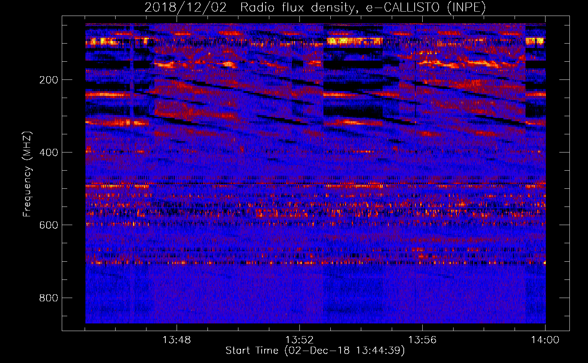This screenshot has height=363, width=588.
Task: Click the date '2018/12/02' in the title
Action: click(186, 8)
